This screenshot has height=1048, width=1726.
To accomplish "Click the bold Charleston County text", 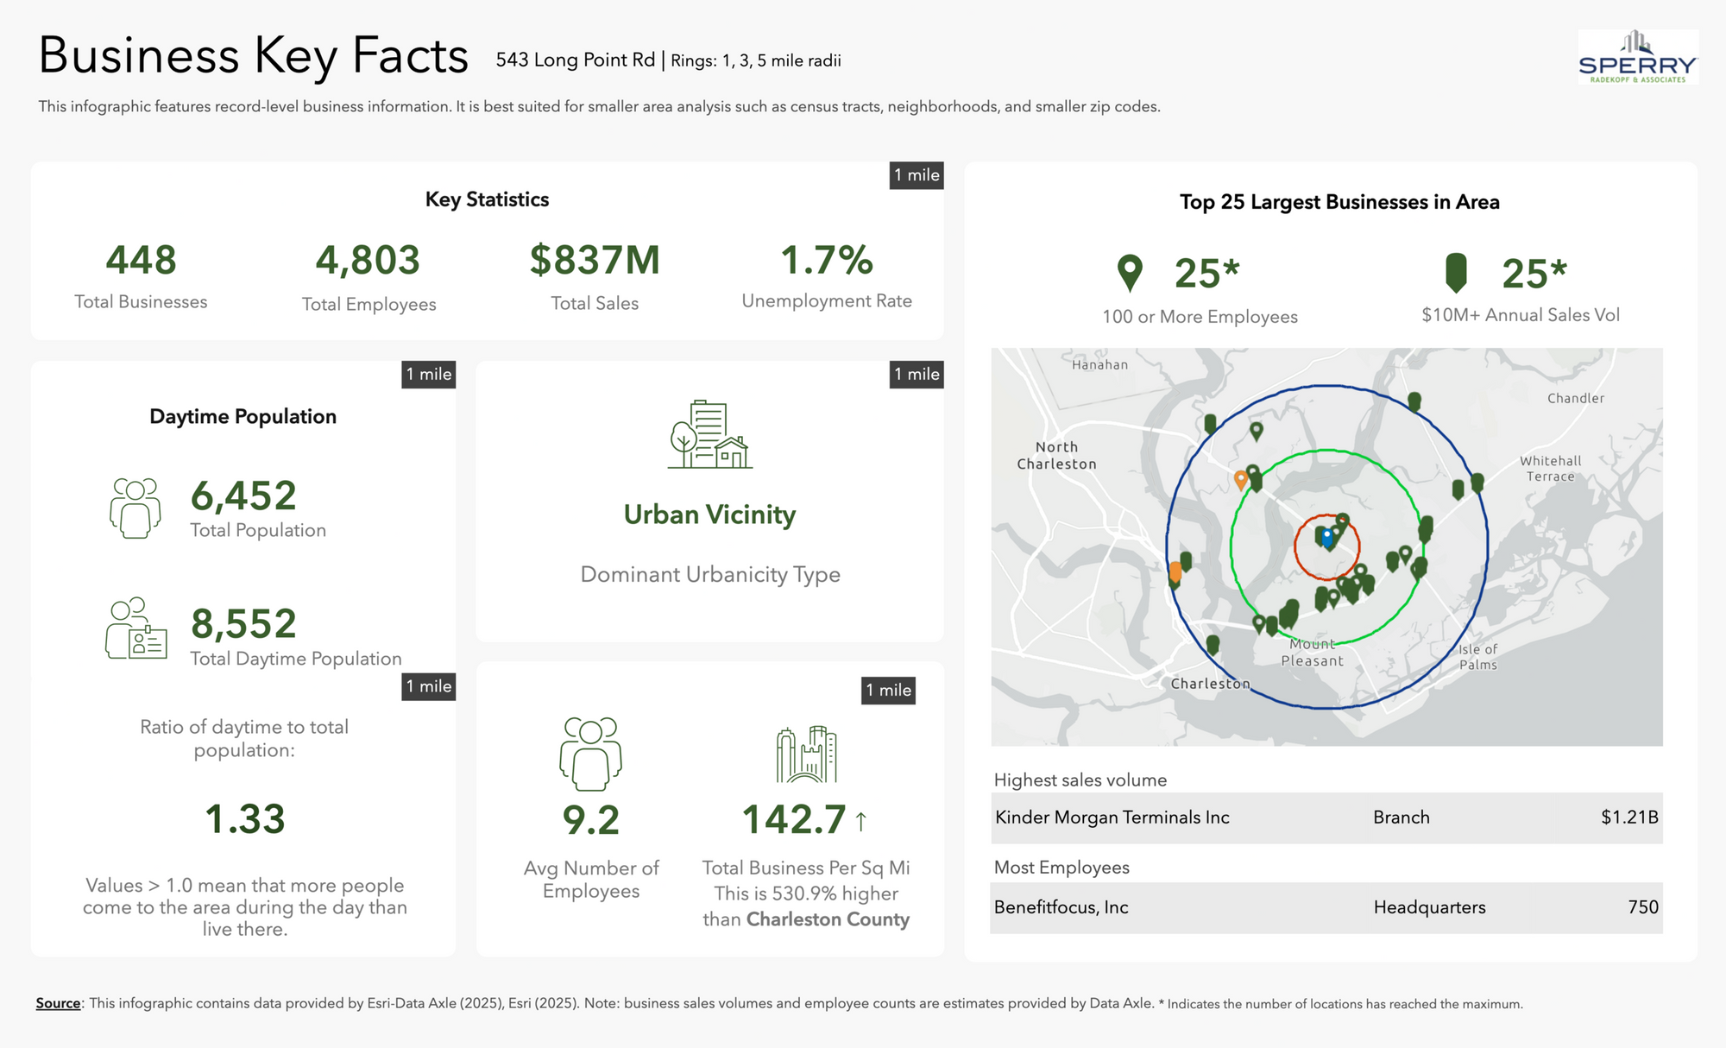I will click(x=828, y=919).
